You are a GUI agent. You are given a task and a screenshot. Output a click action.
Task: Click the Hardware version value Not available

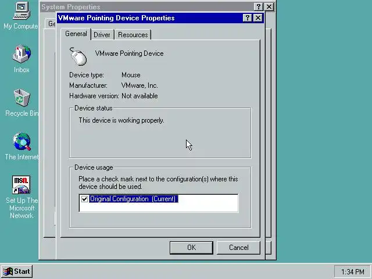tap(139, 96)
